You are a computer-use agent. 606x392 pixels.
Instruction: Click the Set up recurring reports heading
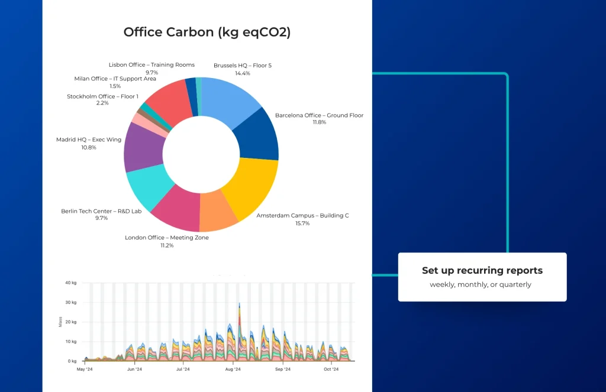(x=482, y=271)
